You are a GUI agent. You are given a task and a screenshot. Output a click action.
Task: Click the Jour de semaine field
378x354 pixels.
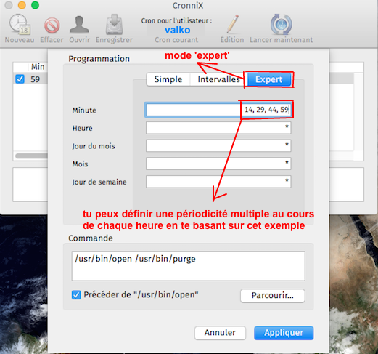pos(218,182)
